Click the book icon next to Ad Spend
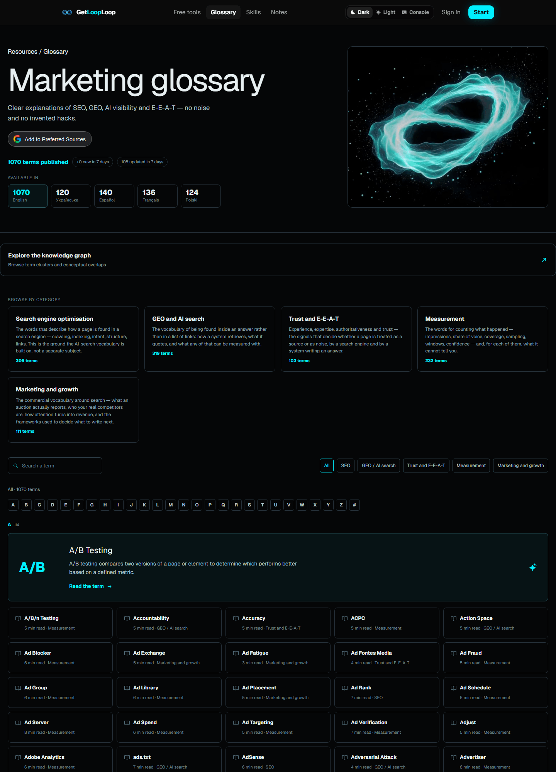 click(x=127, y=723)
